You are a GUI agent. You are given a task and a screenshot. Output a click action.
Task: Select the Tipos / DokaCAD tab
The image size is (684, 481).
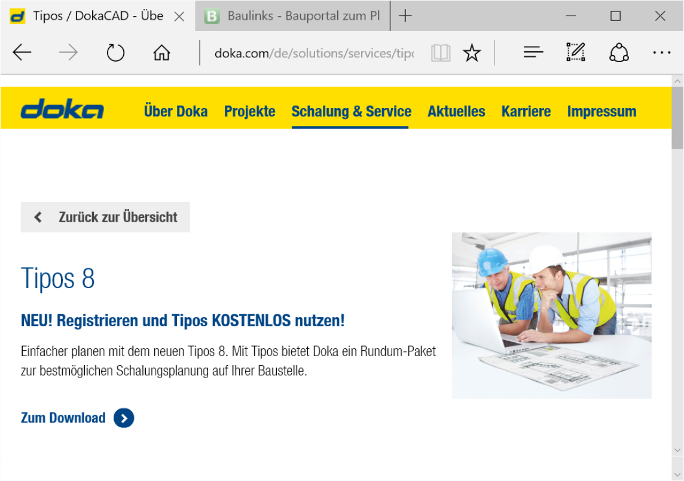97,16
